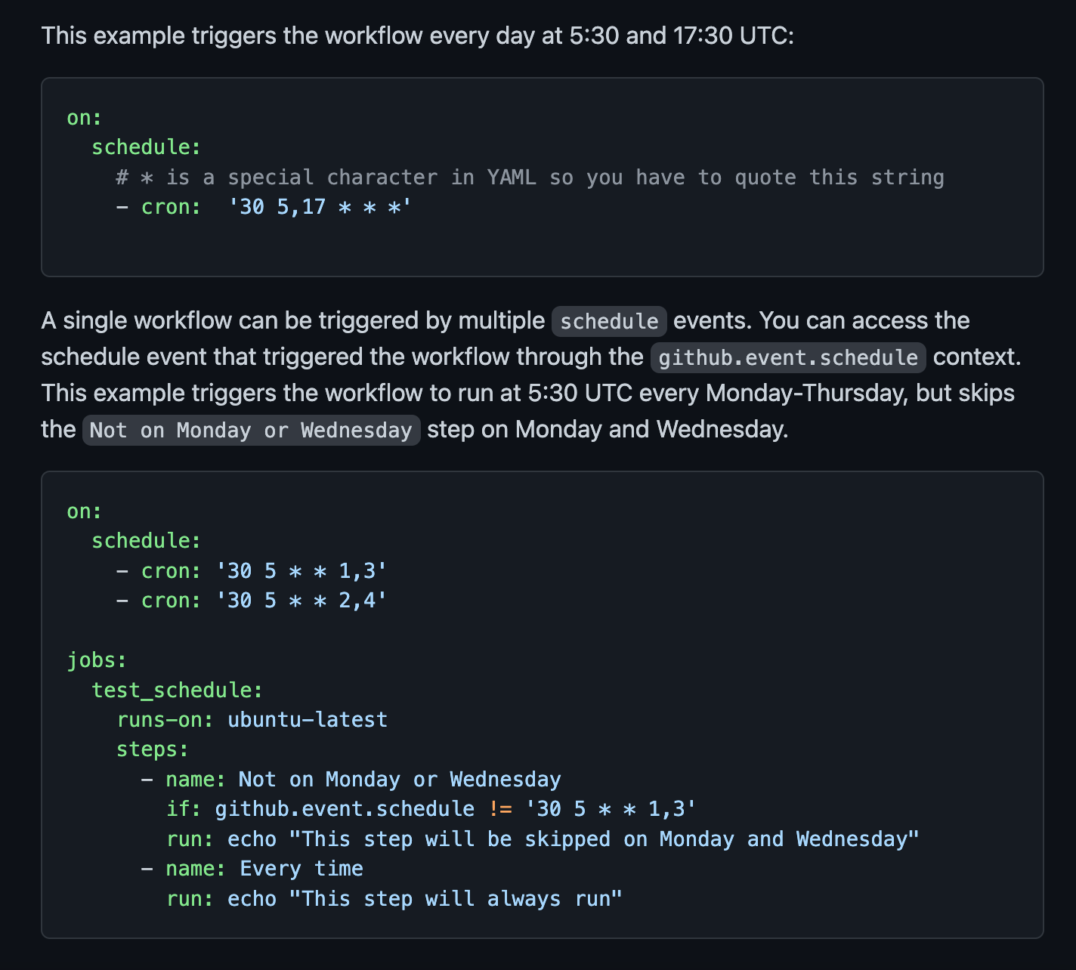Click the 'steps:' key
Image resolution: width=1076 pixels, height=970 pixels.
[x=153, y=749]
